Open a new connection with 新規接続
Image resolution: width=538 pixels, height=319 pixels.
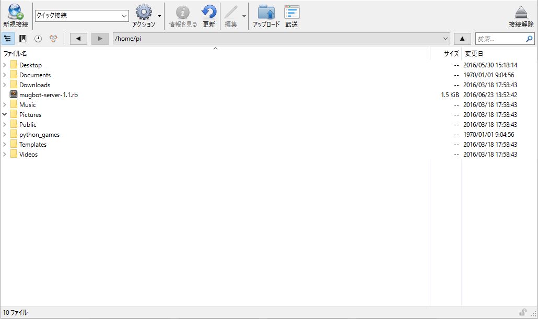[16, 16]
